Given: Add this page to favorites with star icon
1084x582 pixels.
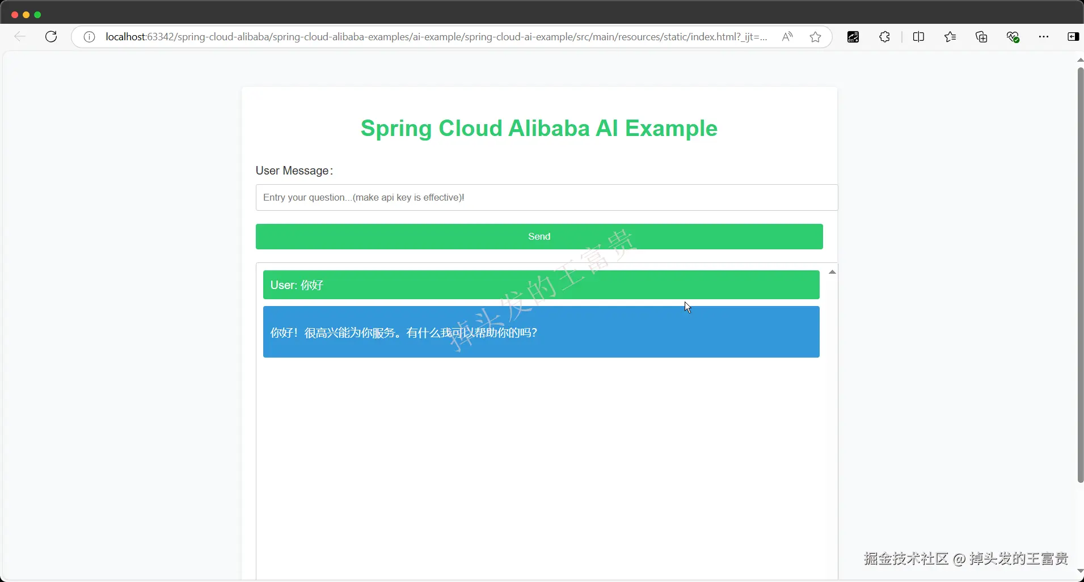Looking at the screenshot, I should coord(816,37).
